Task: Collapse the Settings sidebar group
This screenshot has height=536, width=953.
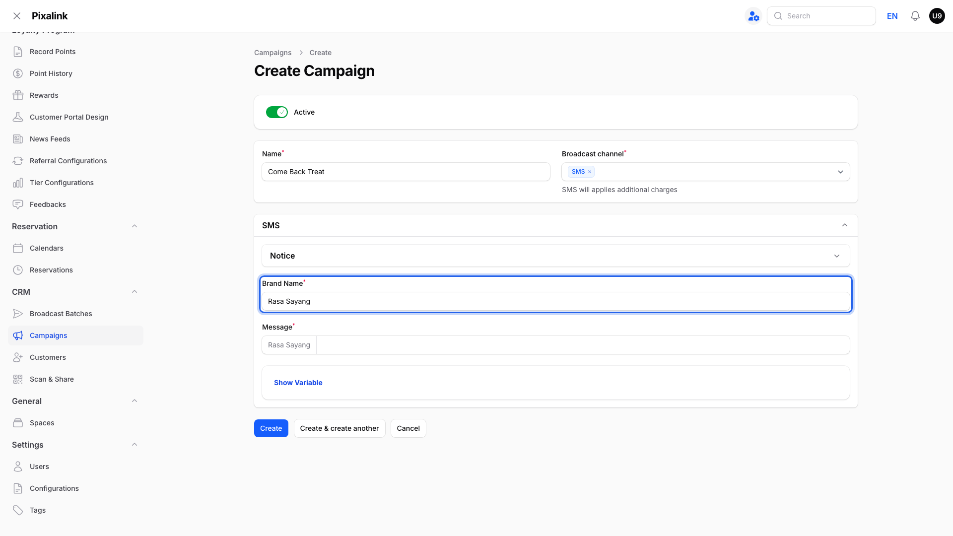Action: (135, 445)
